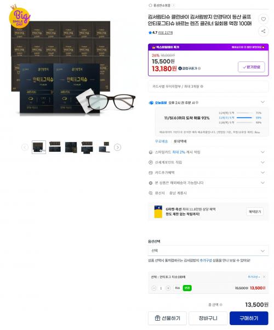Expand the Smile Card cashback section
The width and height of the screenshot is (274, 330).
point(208,152)
